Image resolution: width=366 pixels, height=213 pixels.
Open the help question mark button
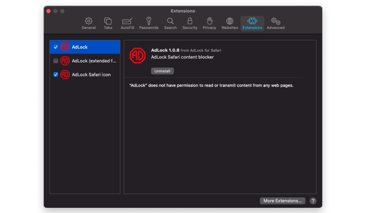coord(313,201)
